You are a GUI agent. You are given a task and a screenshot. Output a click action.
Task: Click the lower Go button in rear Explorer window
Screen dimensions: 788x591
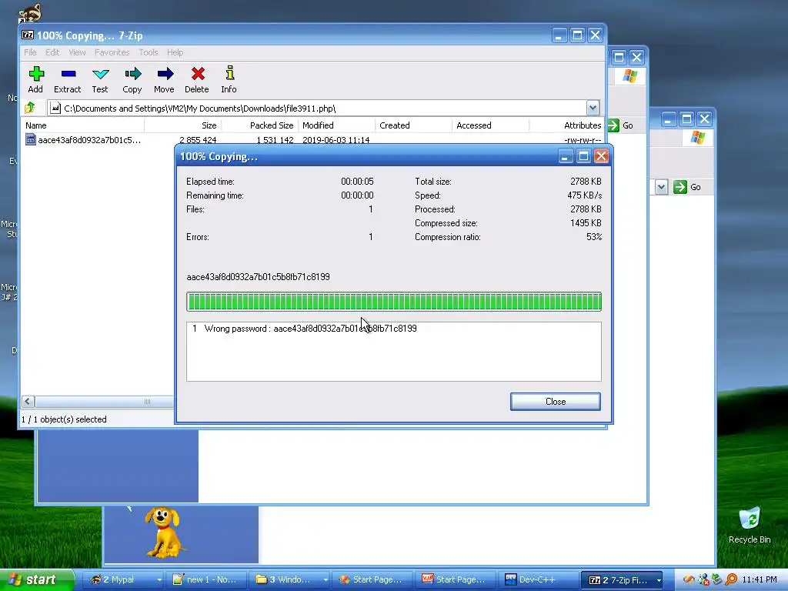687,187
